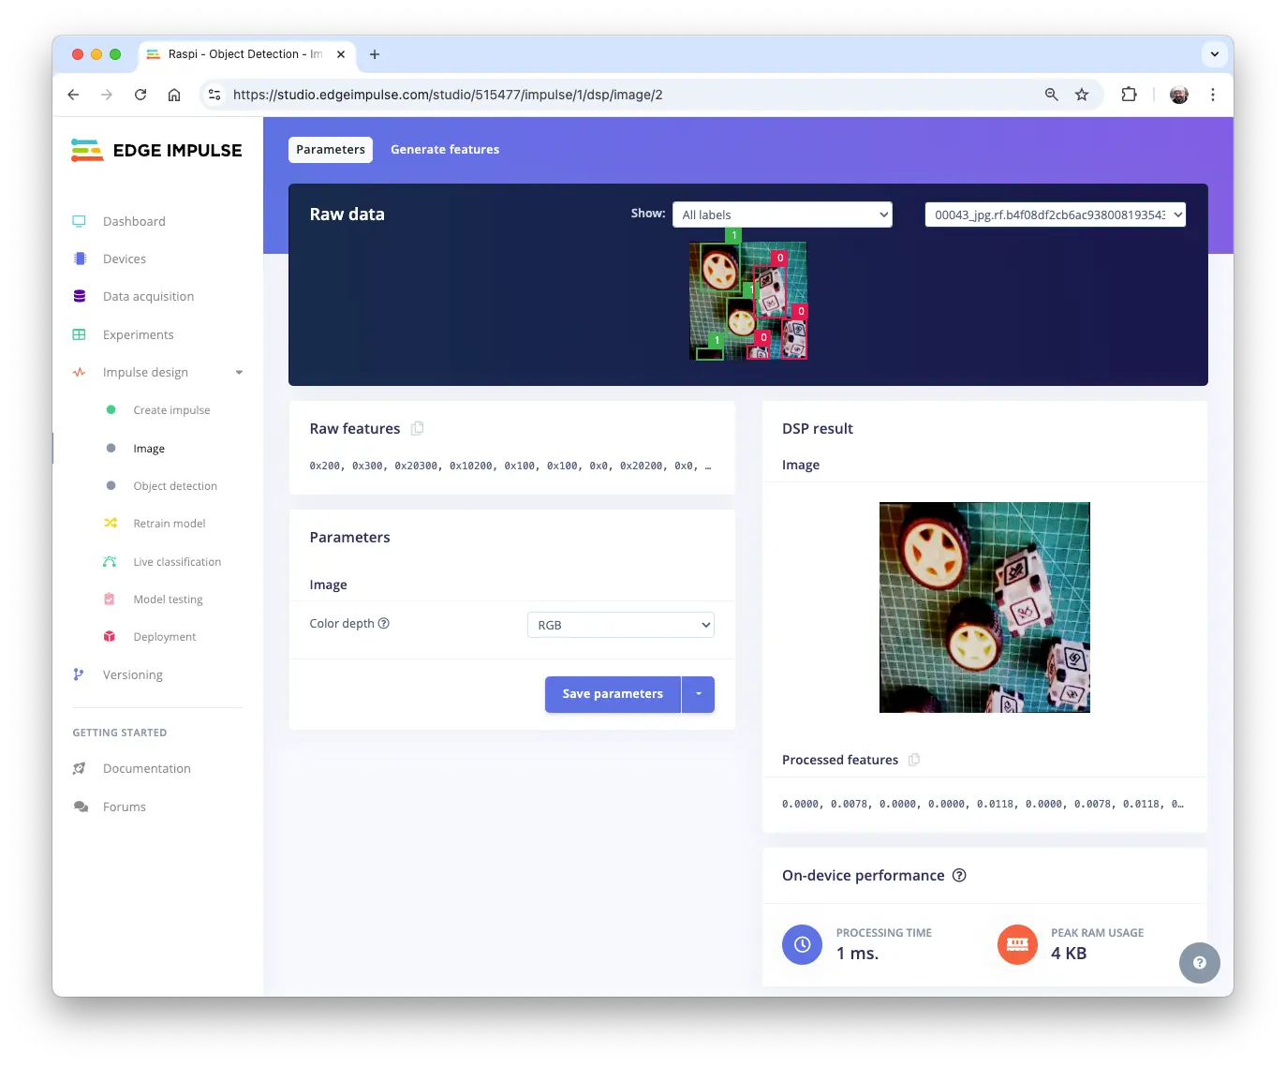Switch to the Generate features tab
This screenshot has width=1286, height=1066.
(x=445, y=150)
